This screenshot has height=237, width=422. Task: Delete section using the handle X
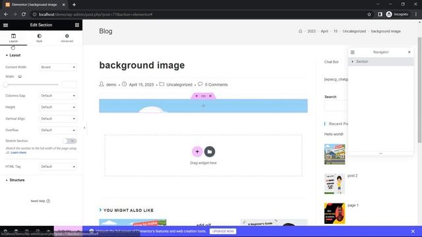[x=210, y=96]
